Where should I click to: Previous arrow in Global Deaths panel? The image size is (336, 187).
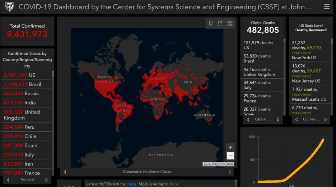coord(248,119)
